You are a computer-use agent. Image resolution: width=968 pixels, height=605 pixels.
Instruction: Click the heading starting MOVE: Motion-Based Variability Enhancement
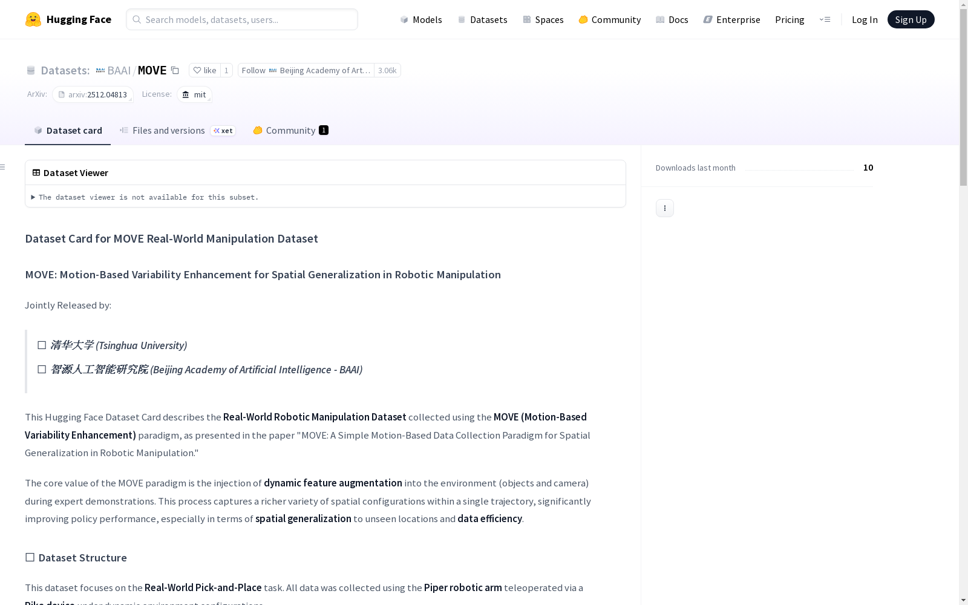[263, 275]
